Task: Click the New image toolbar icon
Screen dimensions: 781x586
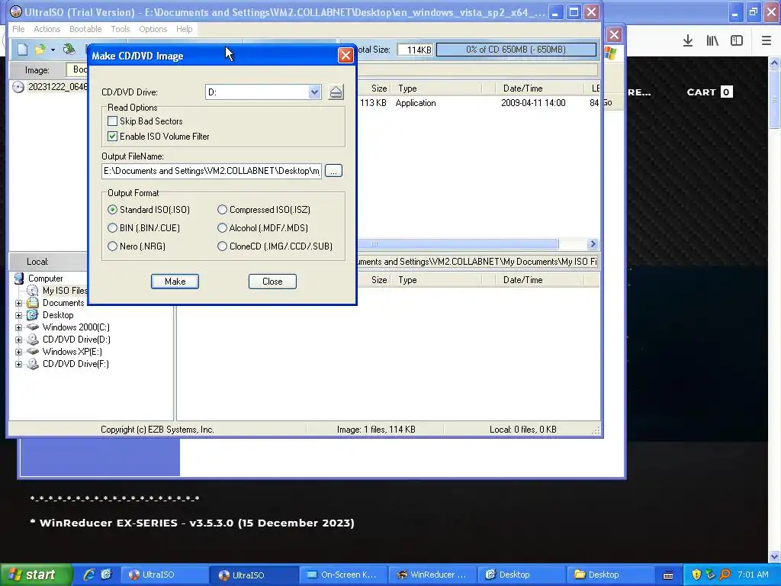Action: pos(22,50)
